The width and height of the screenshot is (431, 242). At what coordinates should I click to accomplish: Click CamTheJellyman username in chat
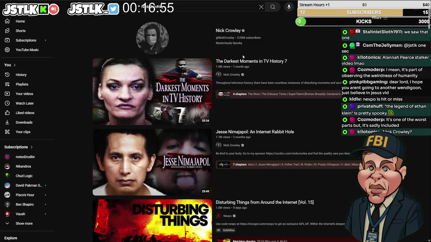(383, 45)
